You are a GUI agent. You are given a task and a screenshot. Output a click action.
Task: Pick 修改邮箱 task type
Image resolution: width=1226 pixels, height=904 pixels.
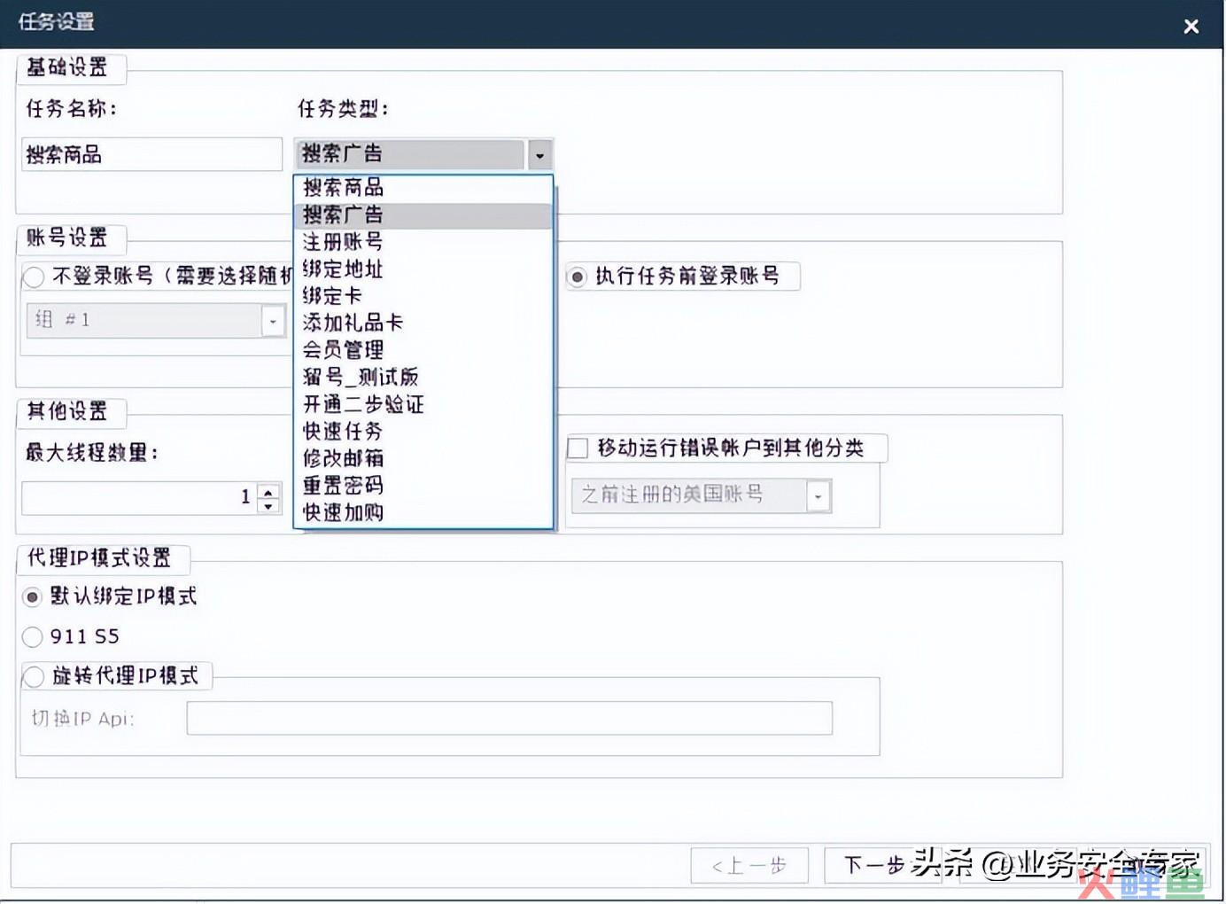423,458
